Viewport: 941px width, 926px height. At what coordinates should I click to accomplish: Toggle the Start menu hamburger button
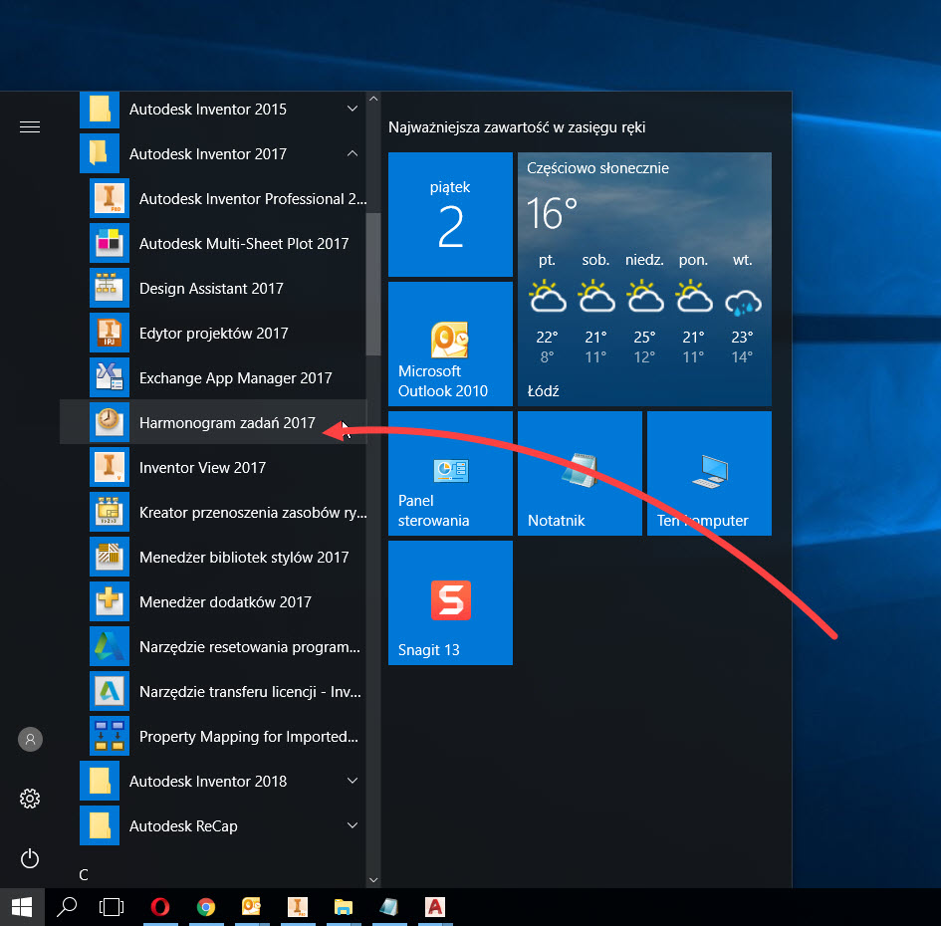point(30,126)
